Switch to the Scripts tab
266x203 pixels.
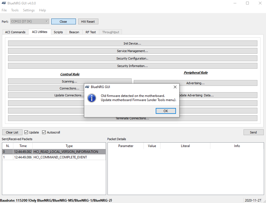point(58,32)
